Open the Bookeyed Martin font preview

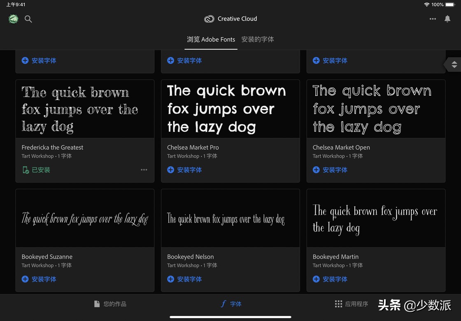tap(376, 218)
